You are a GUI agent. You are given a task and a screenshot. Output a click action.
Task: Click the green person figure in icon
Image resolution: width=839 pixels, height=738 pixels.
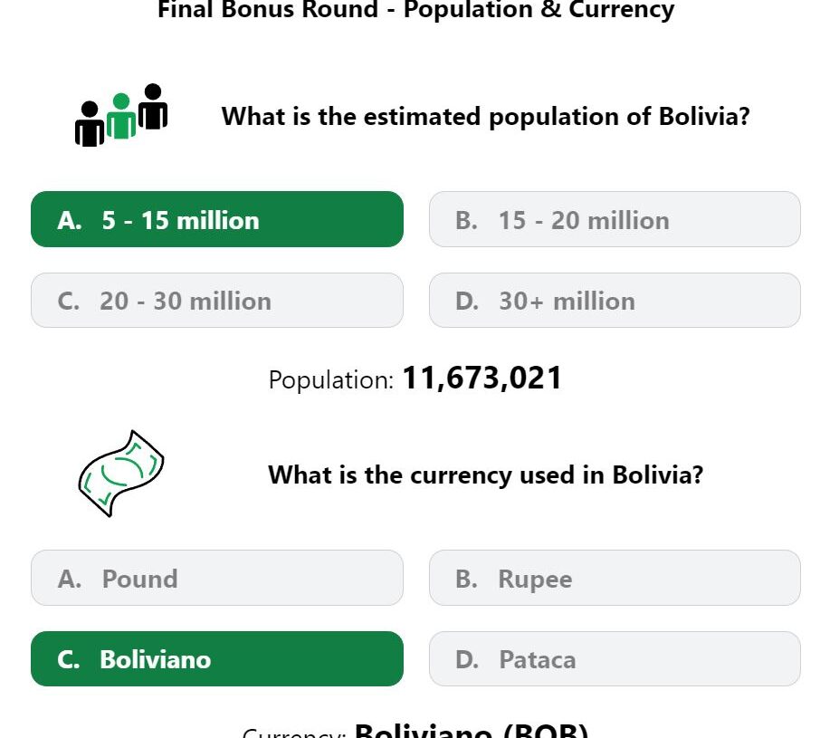point(121,116)
